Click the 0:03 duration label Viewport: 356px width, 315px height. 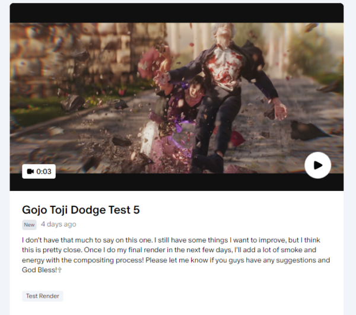click(x=44, y=171)
